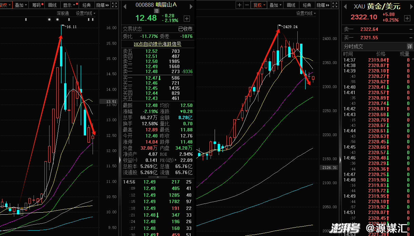Select 筹码 tab on left chart toolbar
The width and height of the screenshot is (414, 236).
click(x=37, y=5)
